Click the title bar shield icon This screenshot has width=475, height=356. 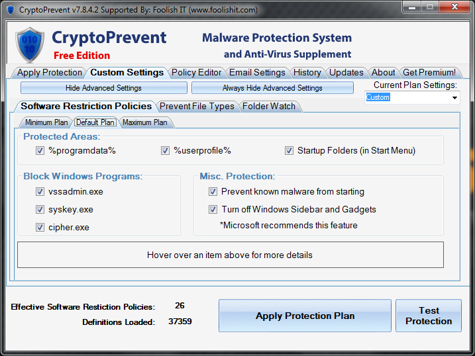click(x=11, y=10)
